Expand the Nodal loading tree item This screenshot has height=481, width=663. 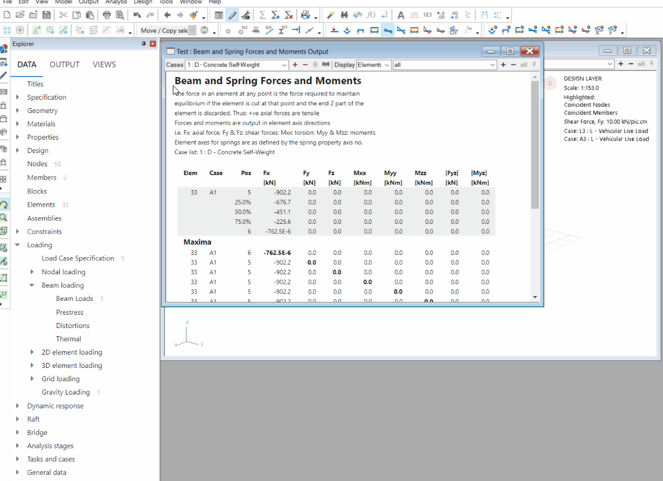pos(32,272)
